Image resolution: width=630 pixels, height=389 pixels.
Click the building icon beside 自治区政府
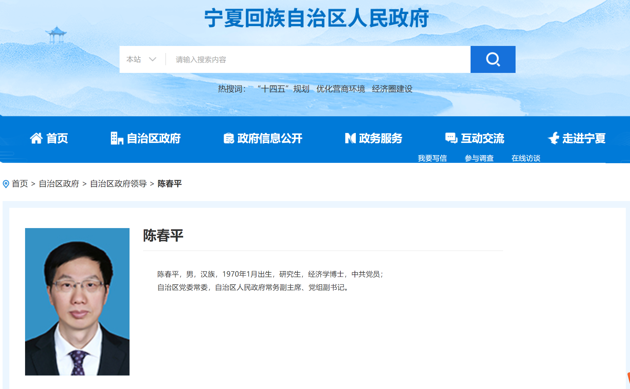point(117,138)
